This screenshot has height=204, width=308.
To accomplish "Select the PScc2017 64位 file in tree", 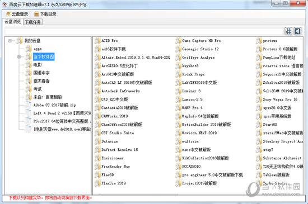I will tap(62, 121).
